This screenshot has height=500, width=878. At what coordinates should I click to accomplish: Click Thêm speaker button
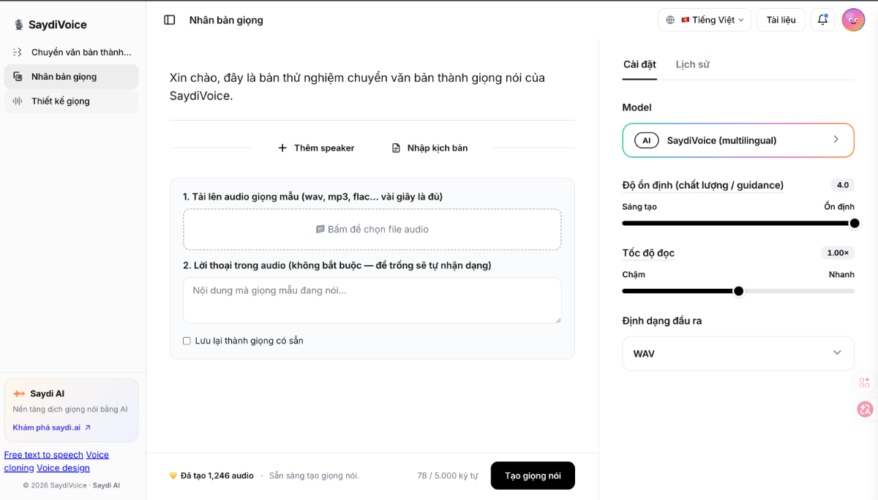[316, 148]
